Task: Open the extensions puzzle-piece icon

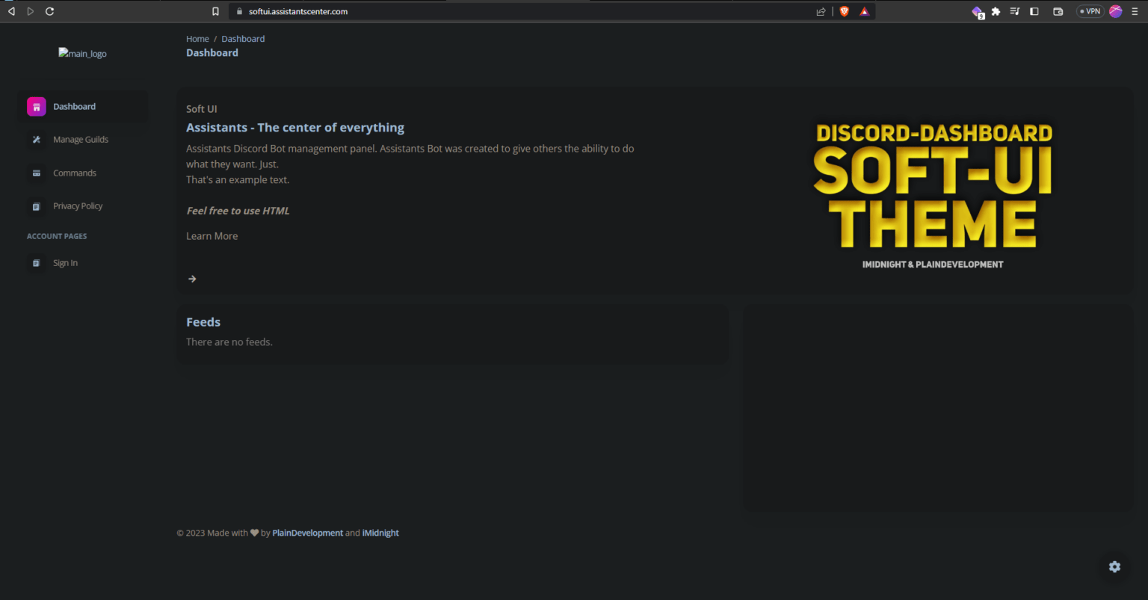Action: tap(995, 10)
